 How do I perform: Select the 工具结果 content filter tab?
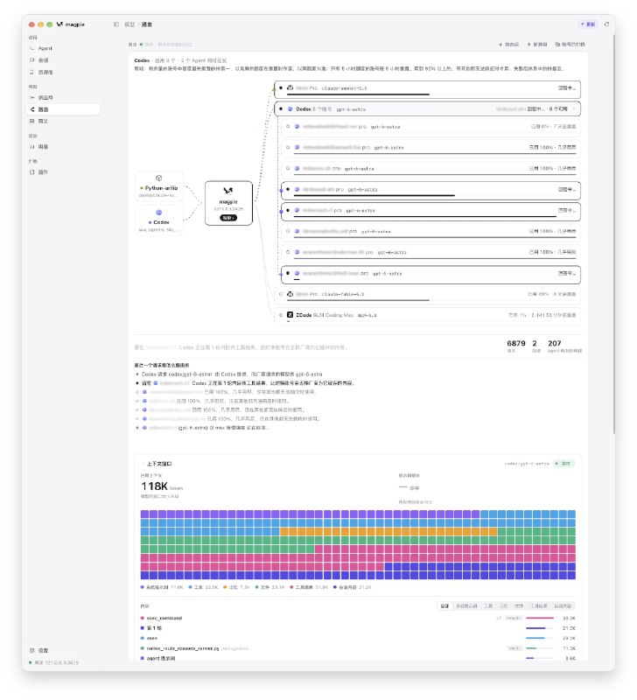(x=538, y=605)
